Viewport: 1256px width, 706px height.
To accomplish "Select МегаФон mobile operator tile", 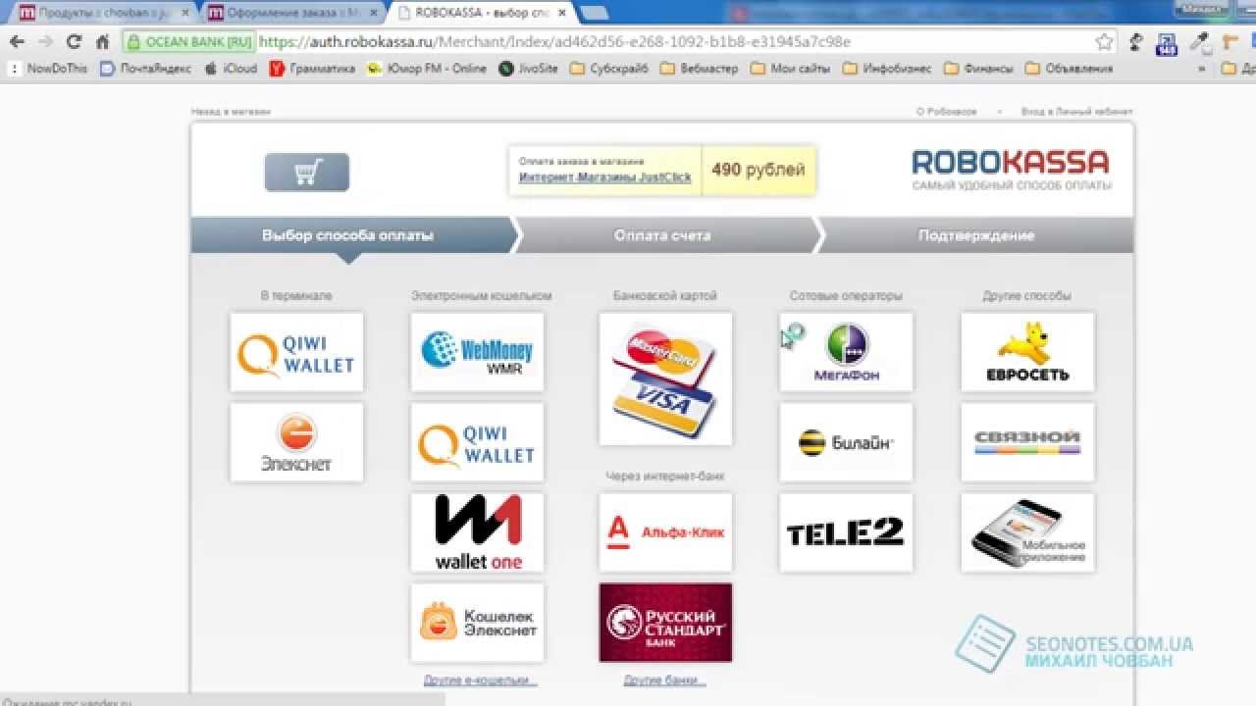I will pos(846,352).
